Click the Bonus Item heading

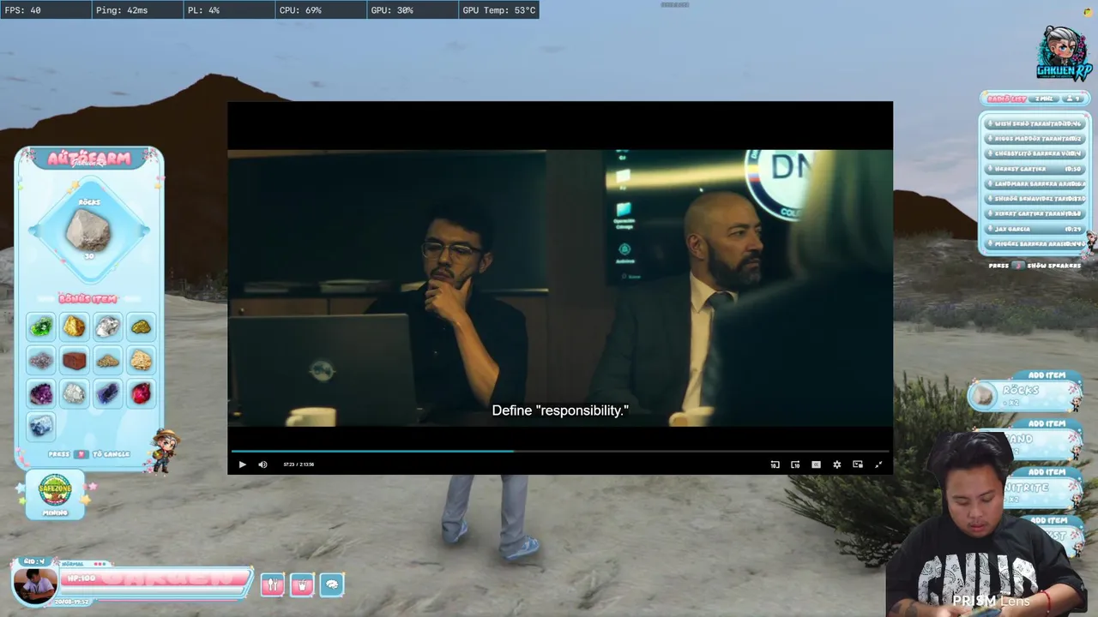[x=87, y=298]
